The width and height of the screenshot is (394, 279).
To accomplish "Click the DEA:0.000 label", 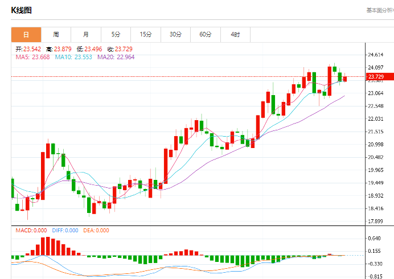I will click(x=96, y=231).
